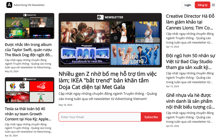This screenshot has width=221, height=140.
Task: Open the Taylor Swift newsletter thumbnail
Action: pos(29,26)
